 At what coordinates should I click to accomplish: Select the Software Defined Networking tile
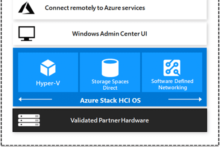172,72
